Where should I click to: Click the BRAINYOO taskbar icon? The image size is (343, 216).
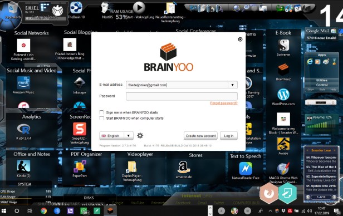(110, 211)
